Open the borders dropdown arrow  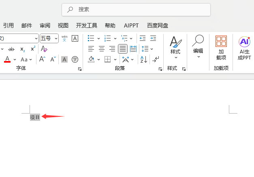click(x=115, y=60)
